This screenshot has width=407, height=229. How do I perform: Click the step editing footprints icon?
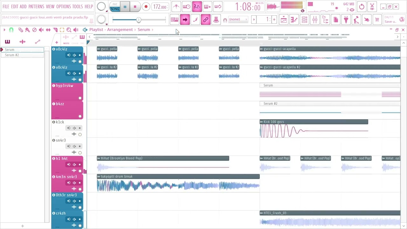click(x=195, y=20)
